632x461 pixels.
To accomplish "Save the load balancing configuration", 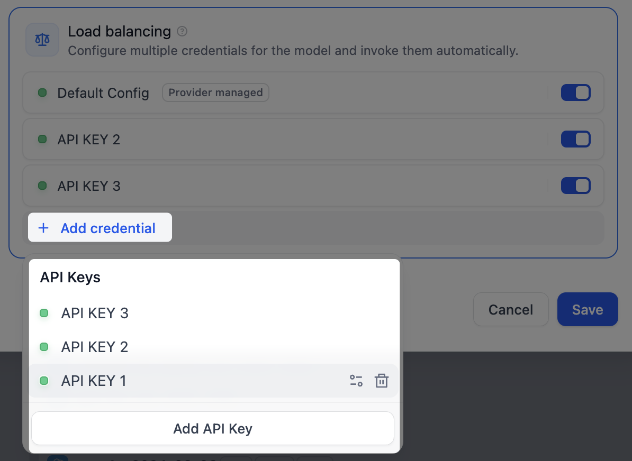I will click(588, 309).
